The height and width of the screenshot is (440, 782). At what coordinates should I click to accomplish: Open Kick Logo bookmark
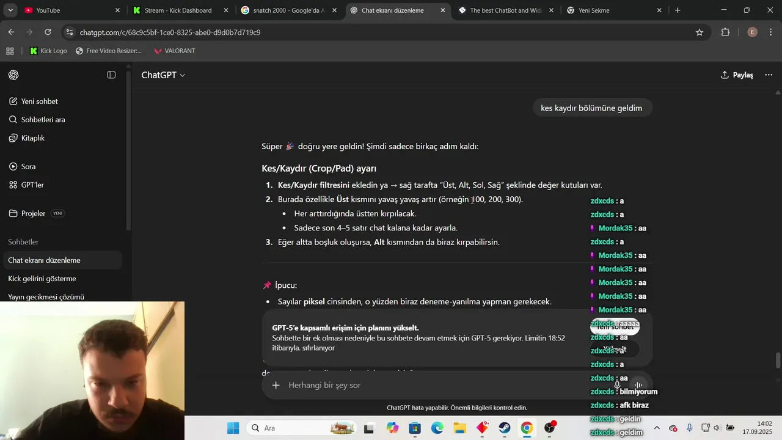click(x=48, y=51)
